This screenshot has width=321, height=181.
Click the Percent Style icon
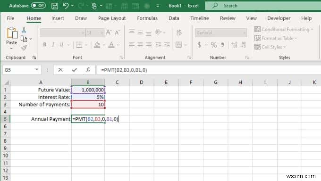[213, 45]
